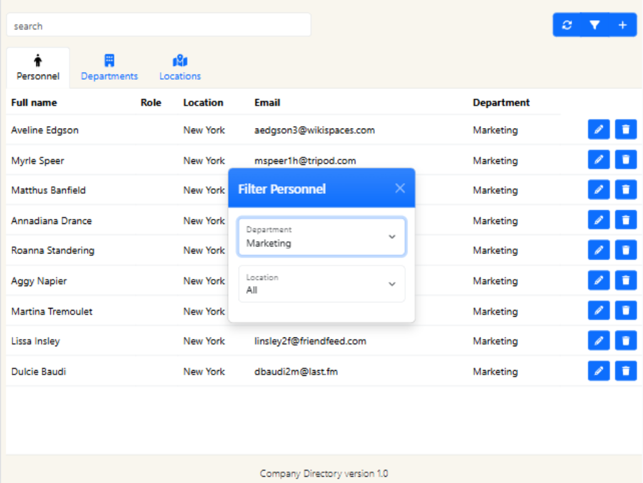Click pencil icon for Matthus Banfield
The width and height of the screenshot is (643, 483).
click(598, 189)
